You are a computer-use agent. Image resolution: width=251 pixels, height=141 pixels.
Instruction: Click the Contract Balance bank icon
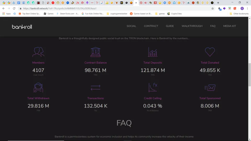tap(95, 52)
